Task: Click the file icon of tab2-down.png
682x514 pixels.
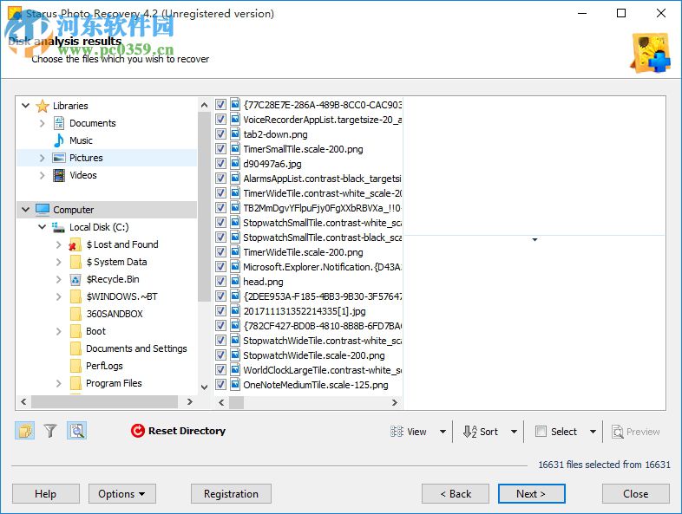Action: [x=235, y=133]
